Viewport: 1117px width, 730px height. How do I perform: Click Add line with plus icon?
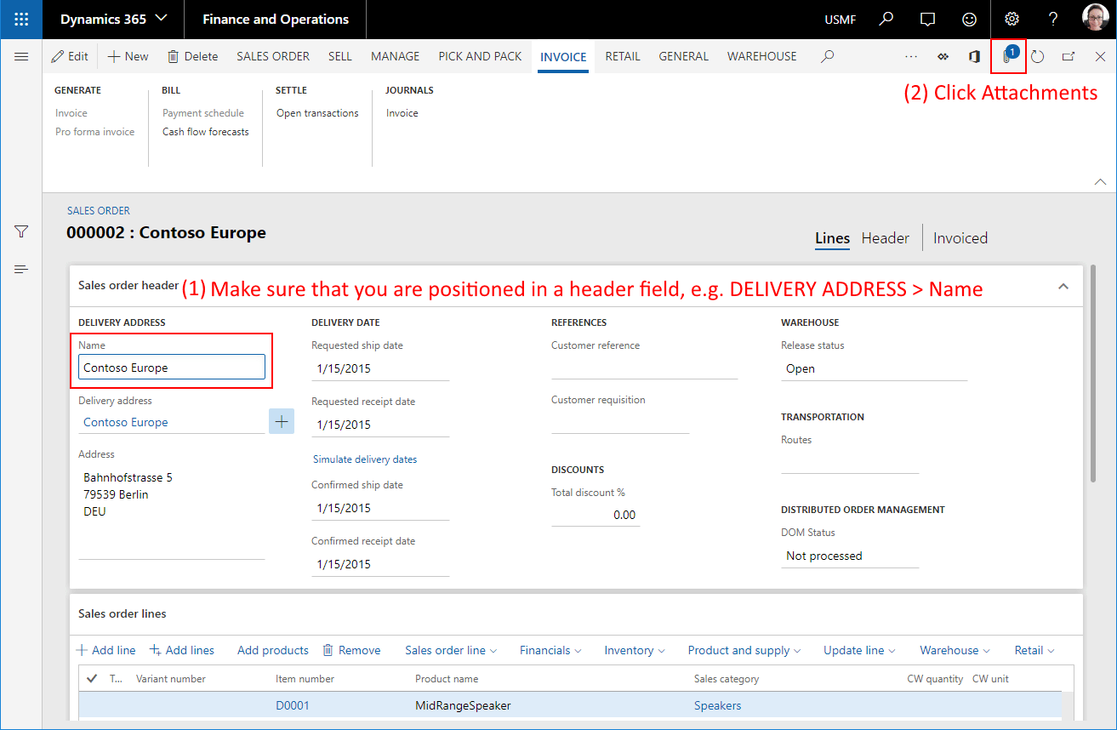pyautogui.click(x=105, y=650)
